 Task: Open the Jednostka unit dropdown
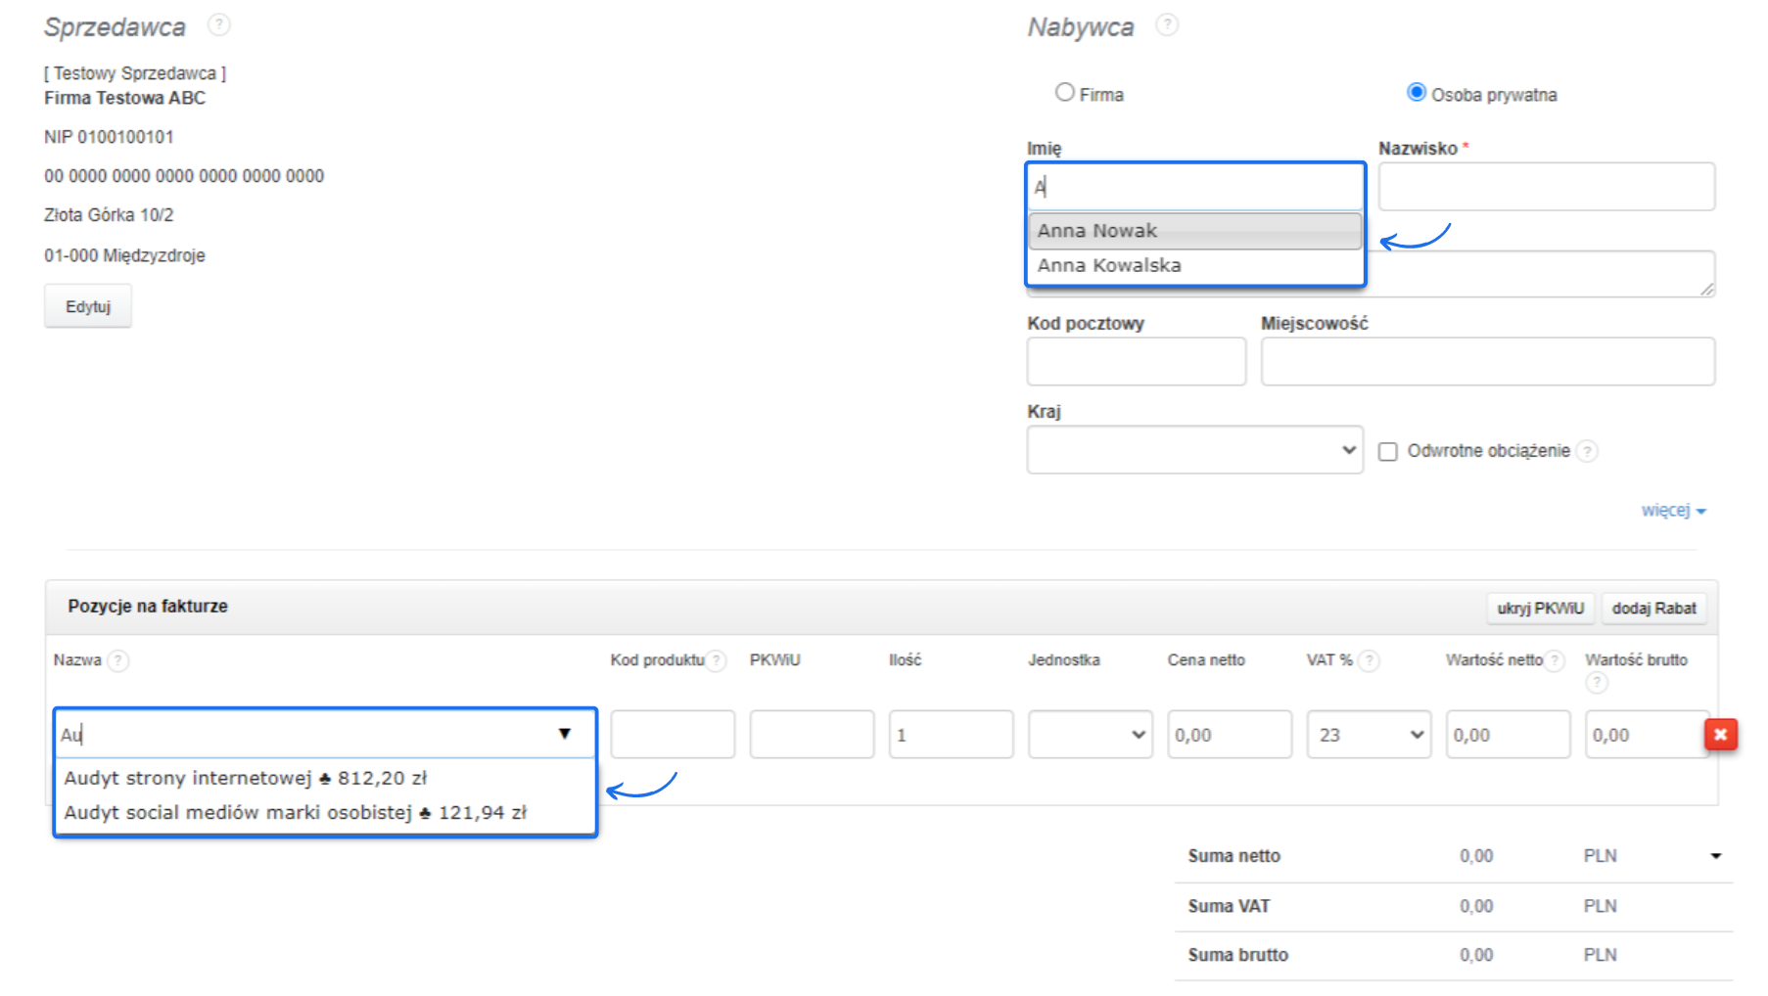point(1090,735)
